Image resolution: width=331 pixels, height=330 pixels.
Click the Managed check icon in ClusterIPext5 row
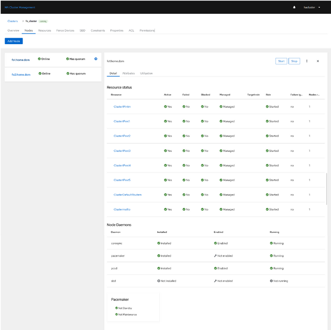pyautogui.click(x=221, y=180)
